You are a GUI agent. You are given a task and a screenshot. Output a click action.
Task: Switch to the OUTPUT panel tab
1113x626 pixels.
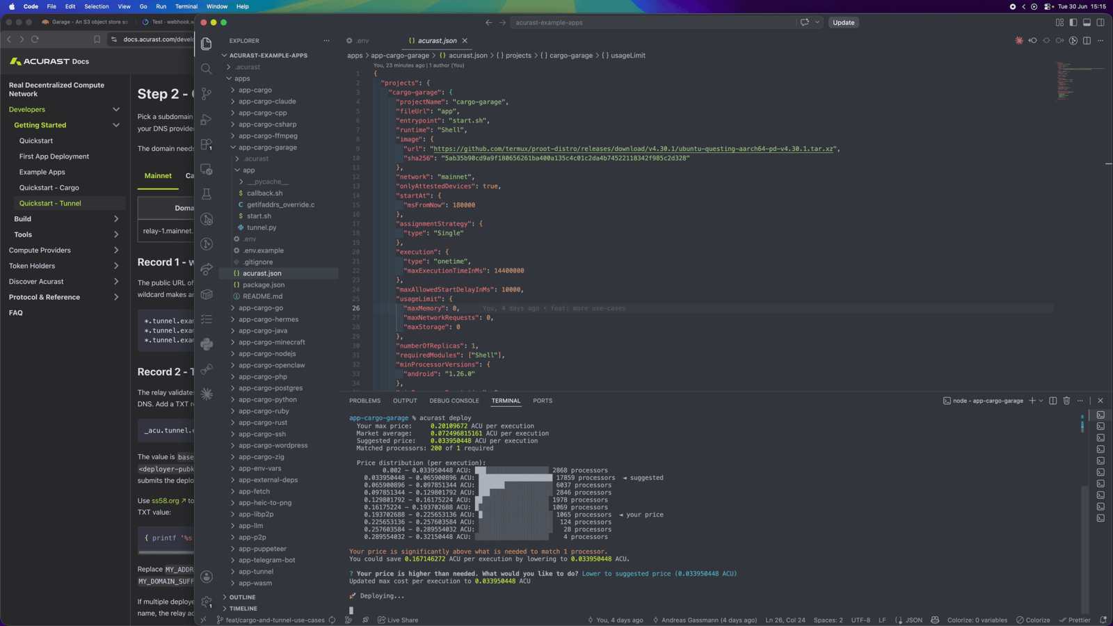pyautogui.click(x=405, y=401)
